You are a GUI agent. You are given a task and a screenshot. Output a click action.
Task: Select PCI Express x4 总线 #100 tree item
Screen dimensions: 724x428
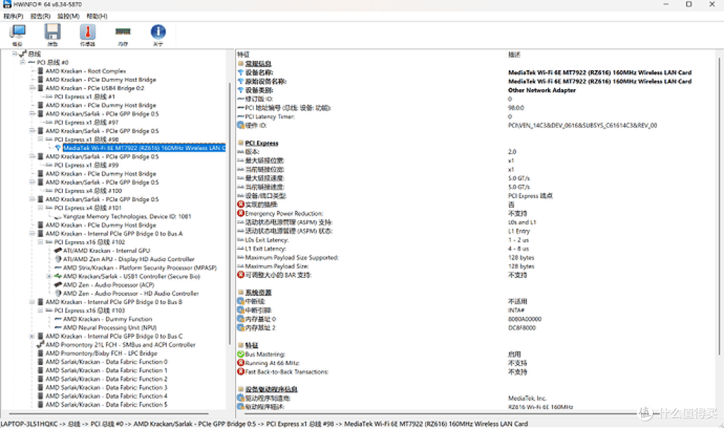88,190
